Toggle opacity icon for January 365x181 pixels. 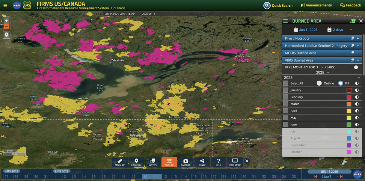point(357,90)
